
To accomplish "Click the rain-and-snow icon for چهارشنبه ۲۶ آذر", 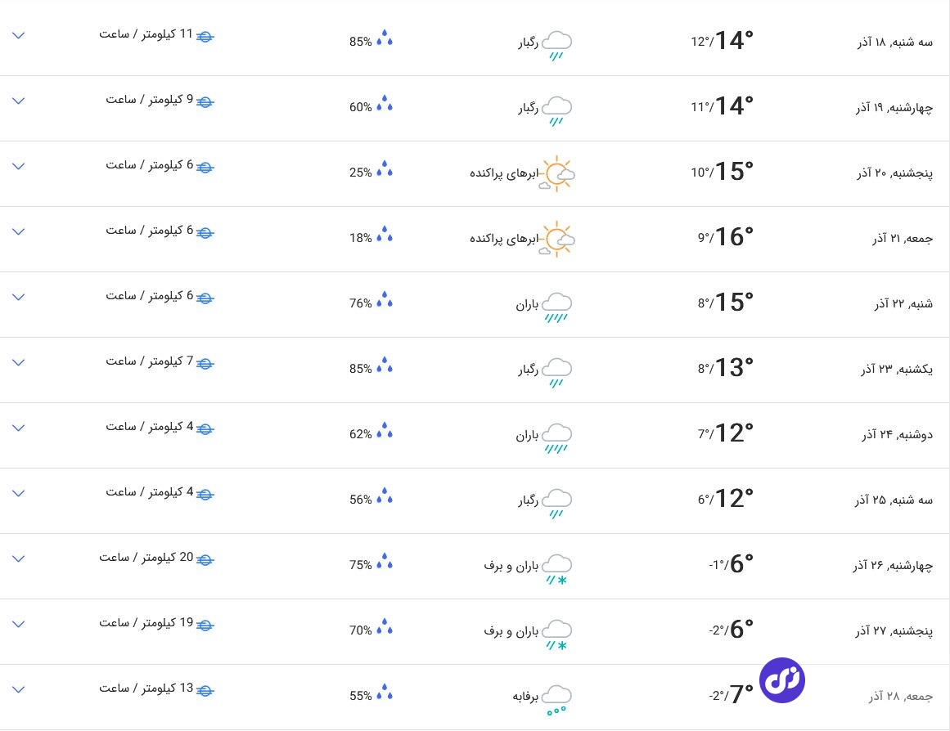I will pos(557,567).
